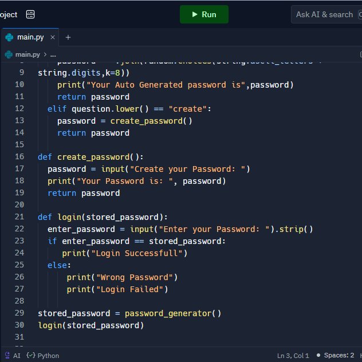
Task: Click the "Enter your Password: " input line
Action: coord(180,229)
